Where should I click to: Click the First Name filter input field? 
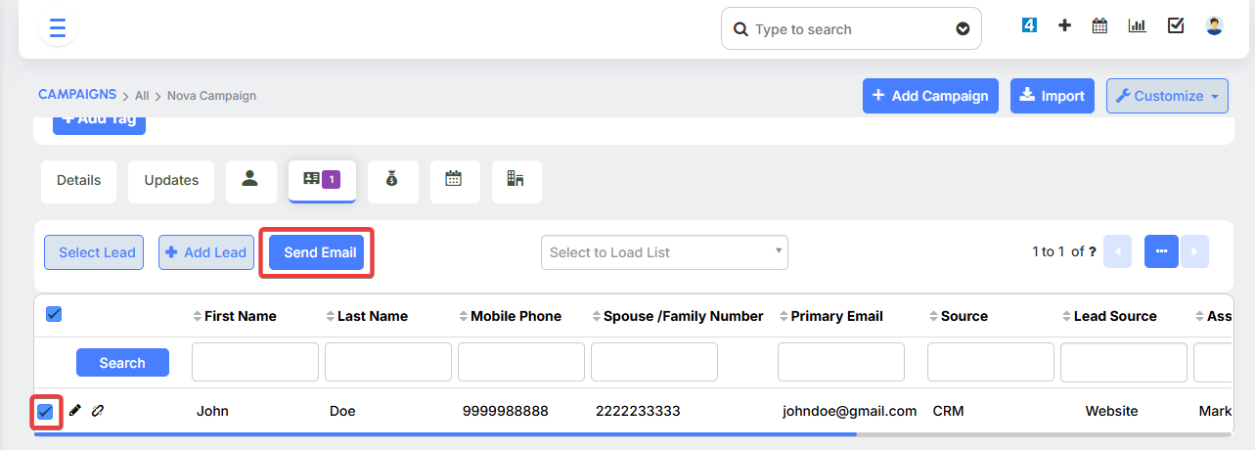coord(255,362)
